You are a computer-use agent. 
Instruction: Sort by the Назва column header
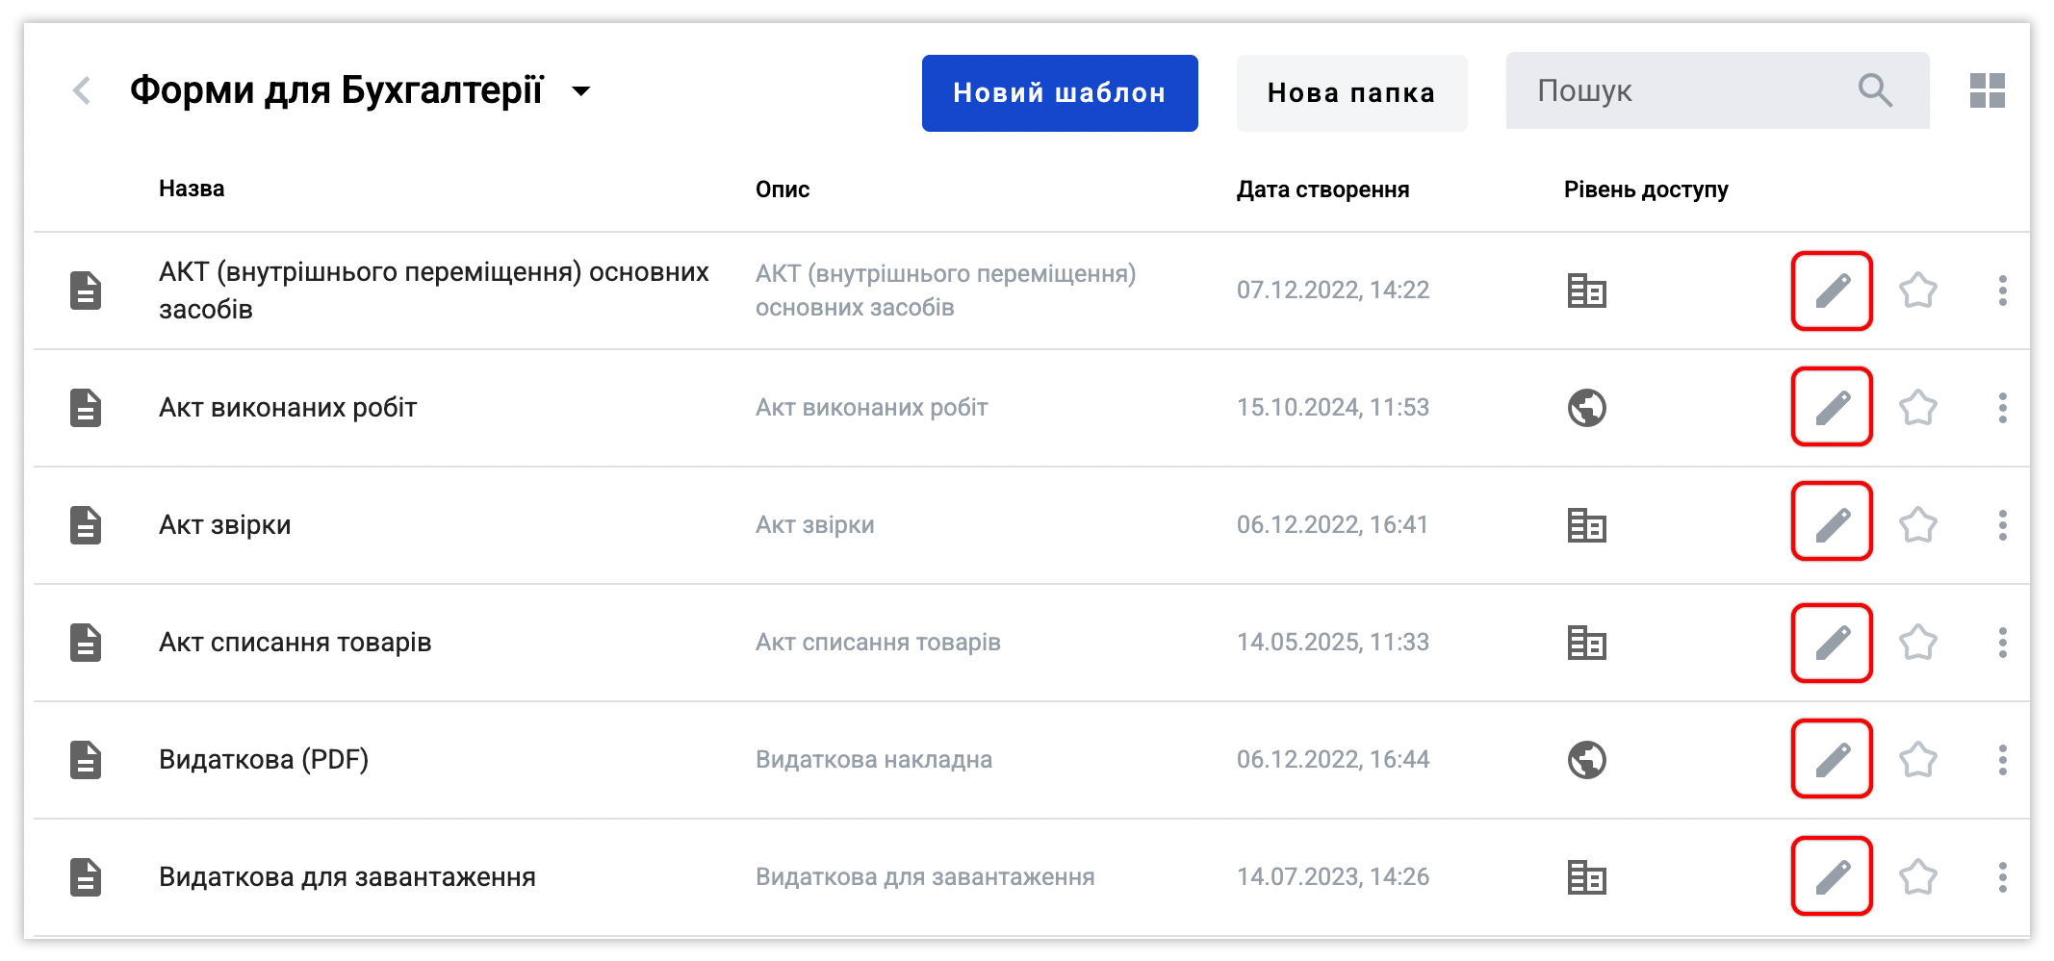pos(192,189)
